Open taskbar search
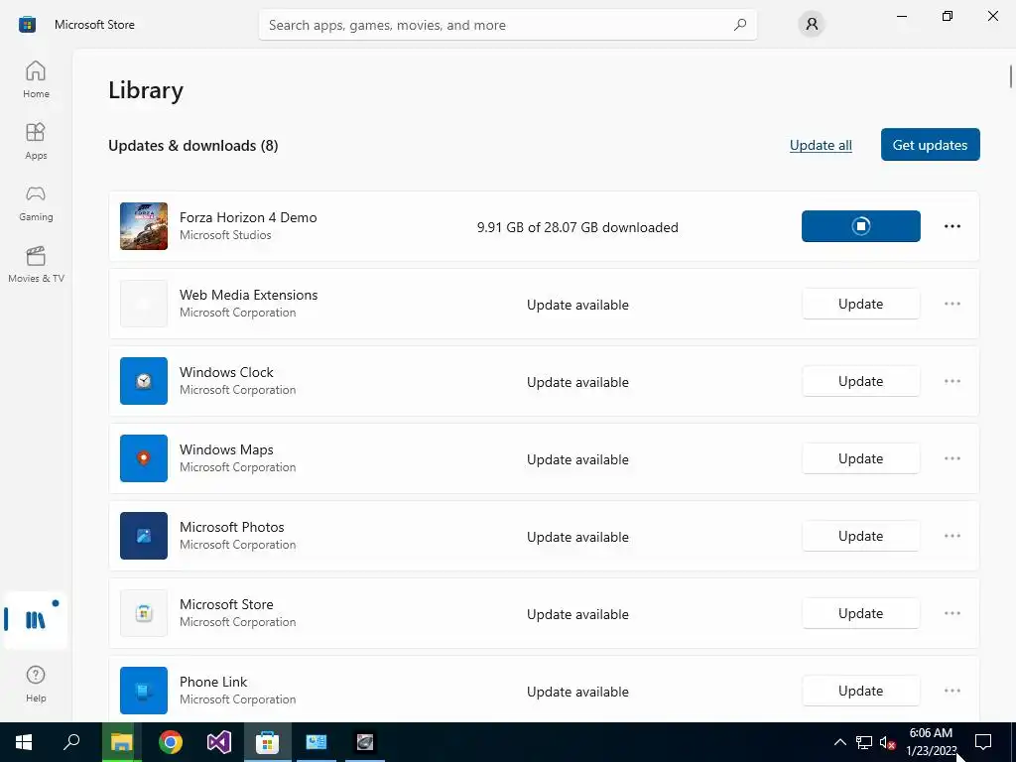Screen dimensions: 1016x762 [x=71, y=742]
